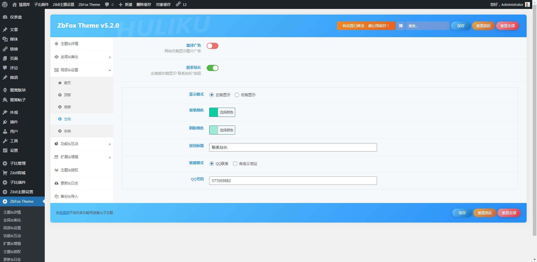Select 右侧显示 radio option
537x262 pixels.
[x=237, y=95]
